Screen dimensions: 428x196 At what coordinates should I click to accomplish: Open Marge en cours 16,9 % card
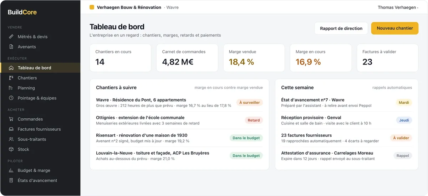321,58
